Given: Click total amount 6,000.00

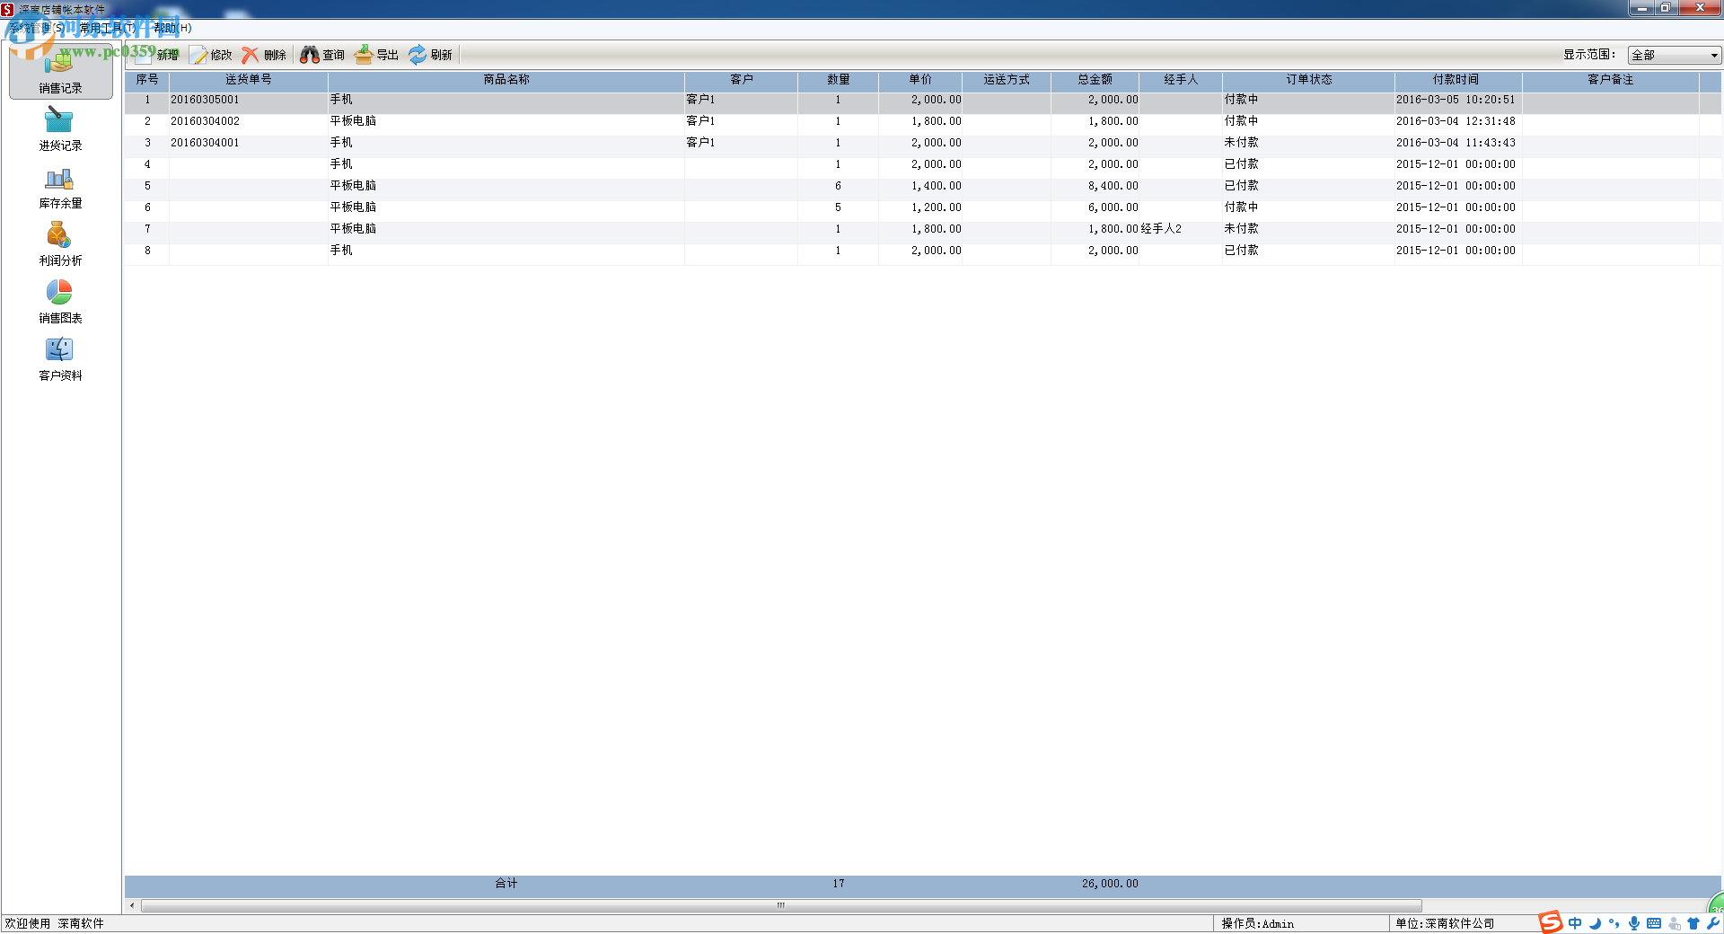Looking at the screenshot, I should 1113,207.
